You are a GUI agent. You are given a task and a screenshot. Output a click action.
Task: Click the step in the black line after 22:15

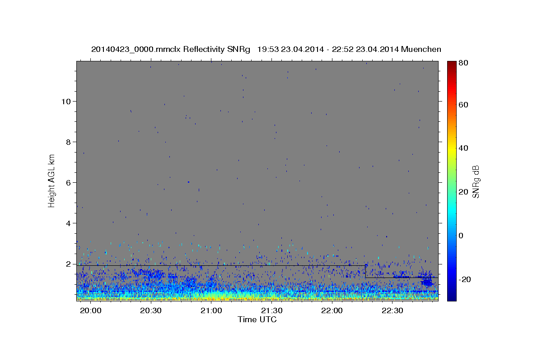click(365, 271)
